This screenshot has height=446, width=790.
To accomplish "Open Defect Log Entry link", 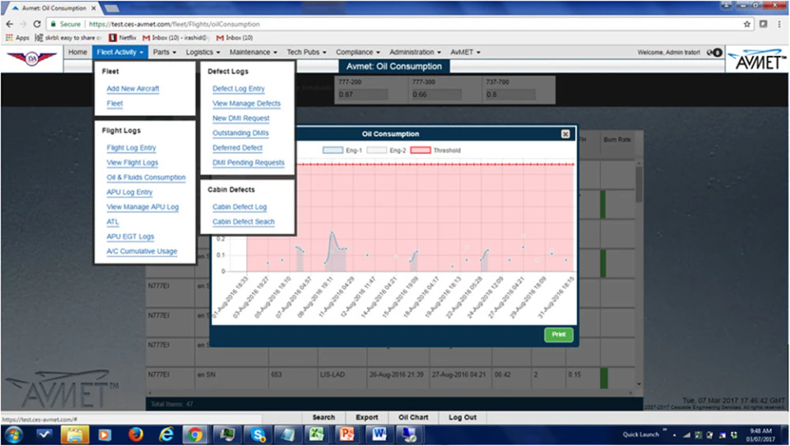I will 239,89.
